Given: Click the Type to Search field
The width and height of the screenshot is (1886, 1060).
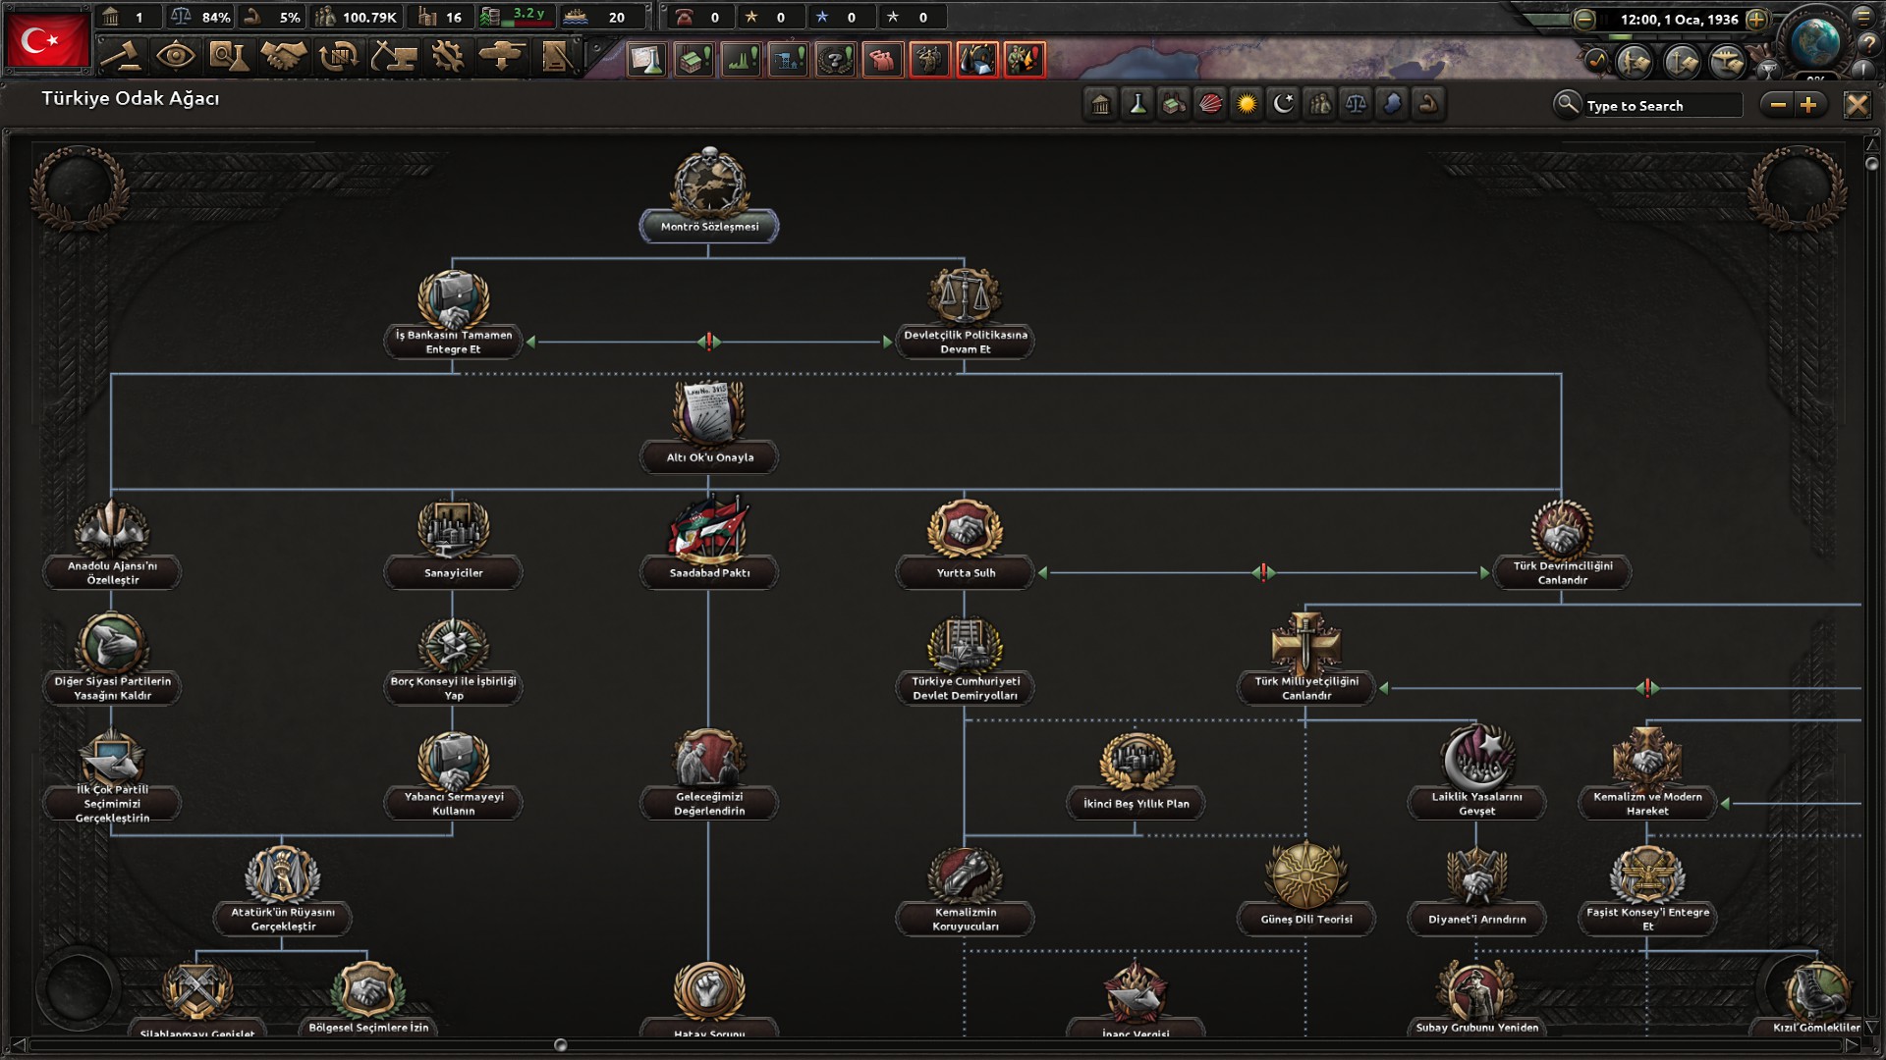Looking at the screenshot, I should [x=1662, y=106].
